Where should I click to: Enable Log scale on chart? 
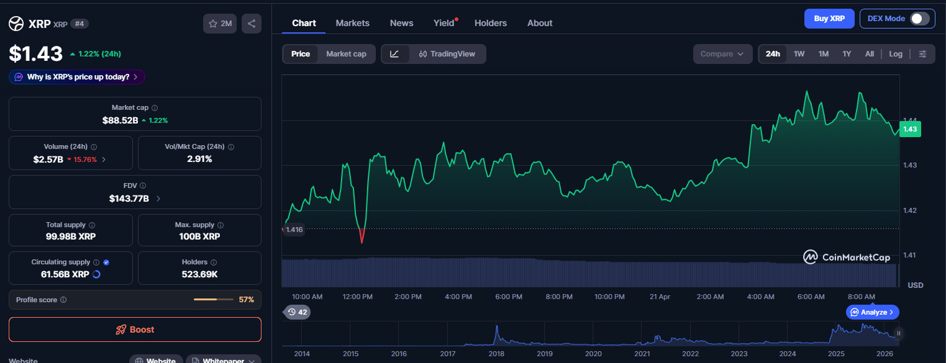point(895,54)
